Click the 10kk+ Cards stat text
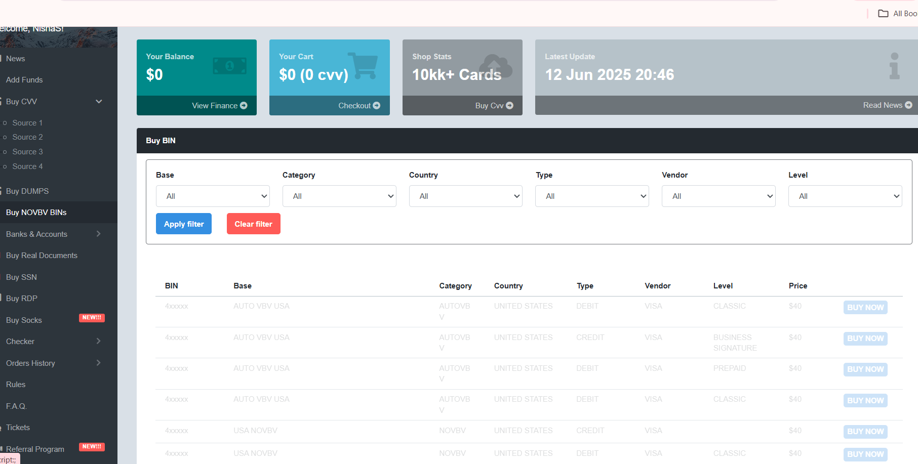Image resolution: width=918 pixels, height=464 pixels. (x=457, y=75)
